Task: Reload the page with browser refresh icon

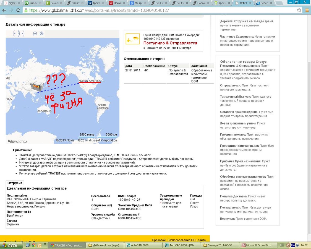Action: (x=18, y=10)
